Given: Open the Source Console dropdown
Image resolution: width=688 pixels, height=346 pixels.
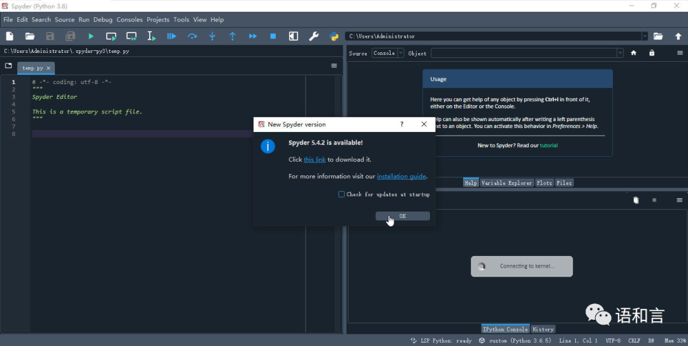Looking at the screenshot, I should click(x=388, y=53).
